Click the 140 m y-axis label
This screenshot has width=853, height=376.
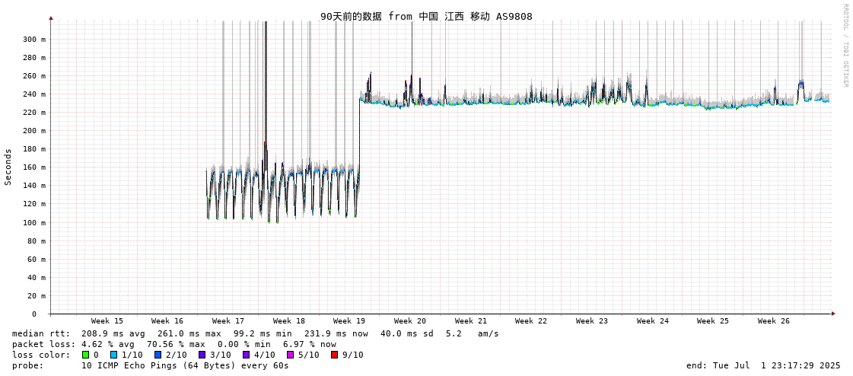pos(34,186)
